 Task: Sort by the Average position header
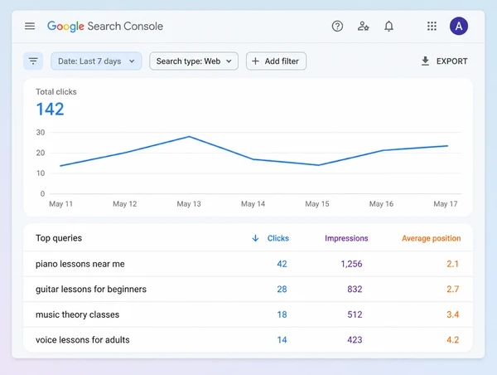coord(431,238)
